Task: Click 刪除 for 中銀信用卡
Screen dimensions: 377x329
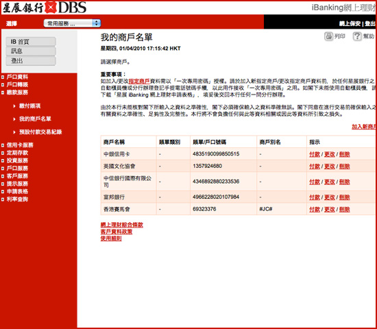Action: pyautogui.click(x=344, y=154)
